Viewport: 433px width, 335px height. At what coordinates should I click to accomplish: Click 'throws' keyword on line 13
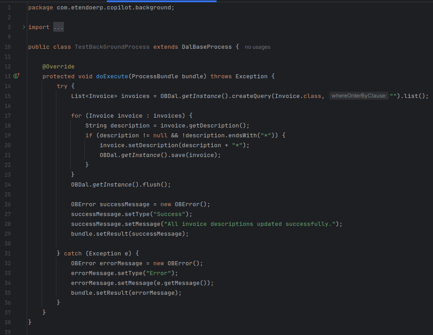point(221,76)
